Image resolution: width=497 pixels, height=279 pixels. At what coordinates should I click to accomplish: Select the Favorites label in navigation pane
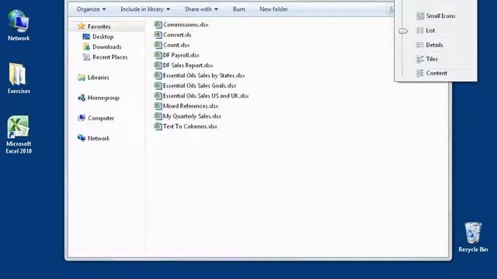99,26
